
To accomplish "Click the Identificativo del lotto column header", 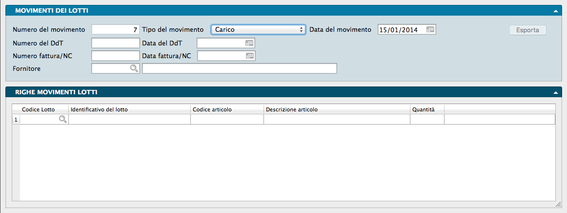I will pyautogui.click(x=129, y=109).
